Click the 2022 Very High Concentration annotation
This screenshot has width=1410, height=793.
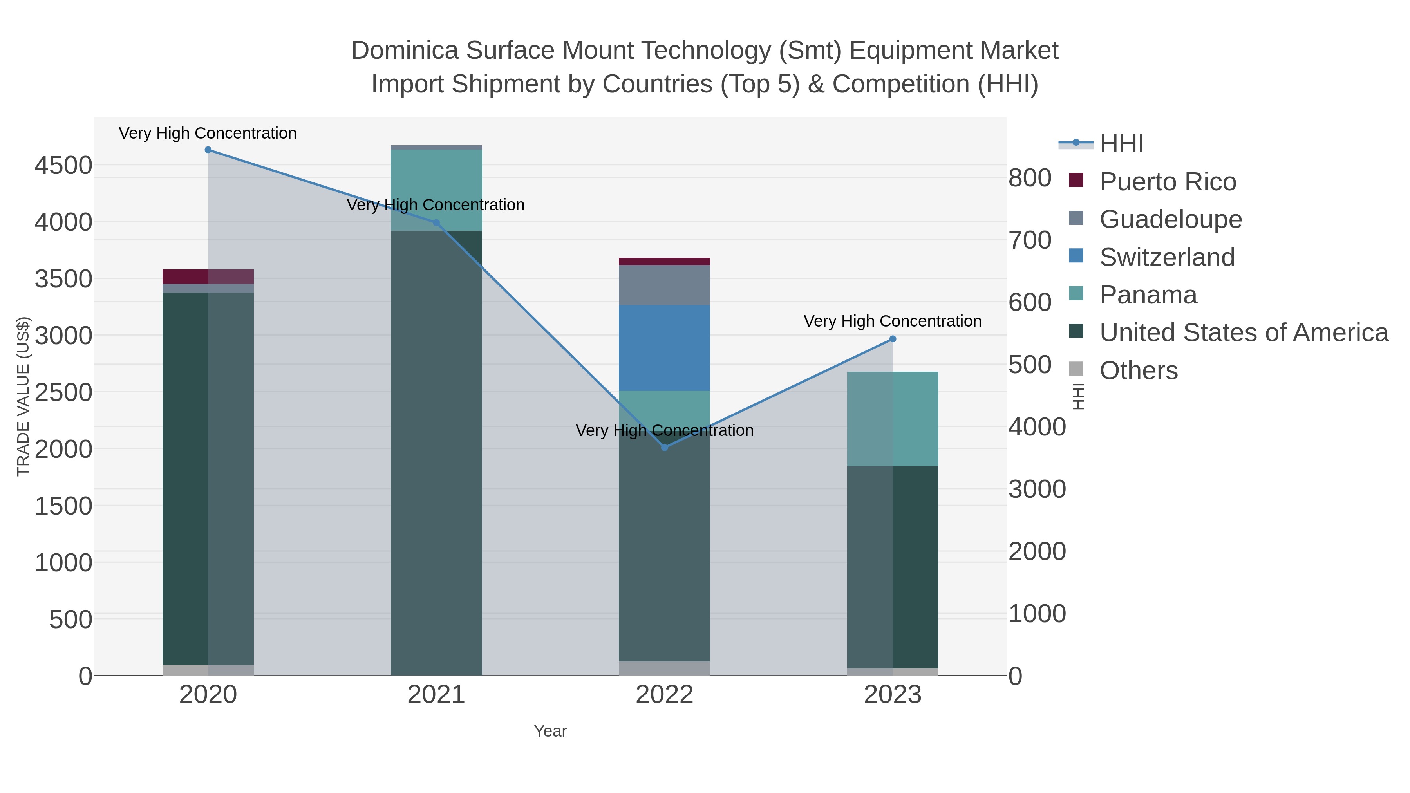665,431
